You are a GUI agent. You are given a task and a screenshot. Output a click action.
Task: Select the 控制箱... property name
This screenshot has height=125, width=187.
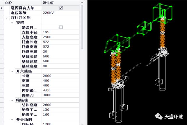(29, 90)
